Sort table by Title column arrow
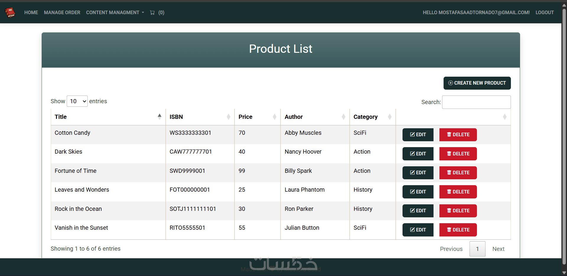The width and height of the screenshot is (567, 276). coord(159,117)
